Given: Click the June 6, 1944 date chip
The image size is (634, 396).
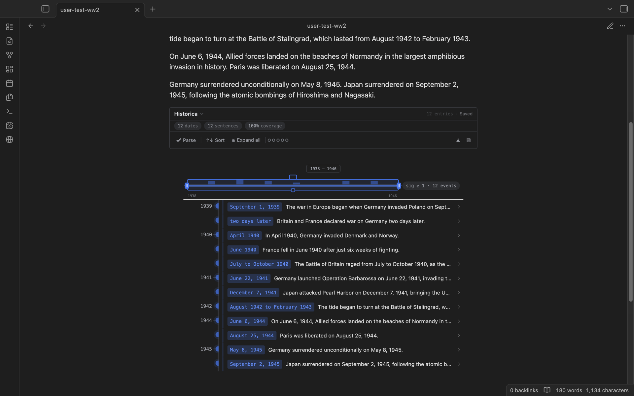Looking at the screenshot, I should pos(247,321).
